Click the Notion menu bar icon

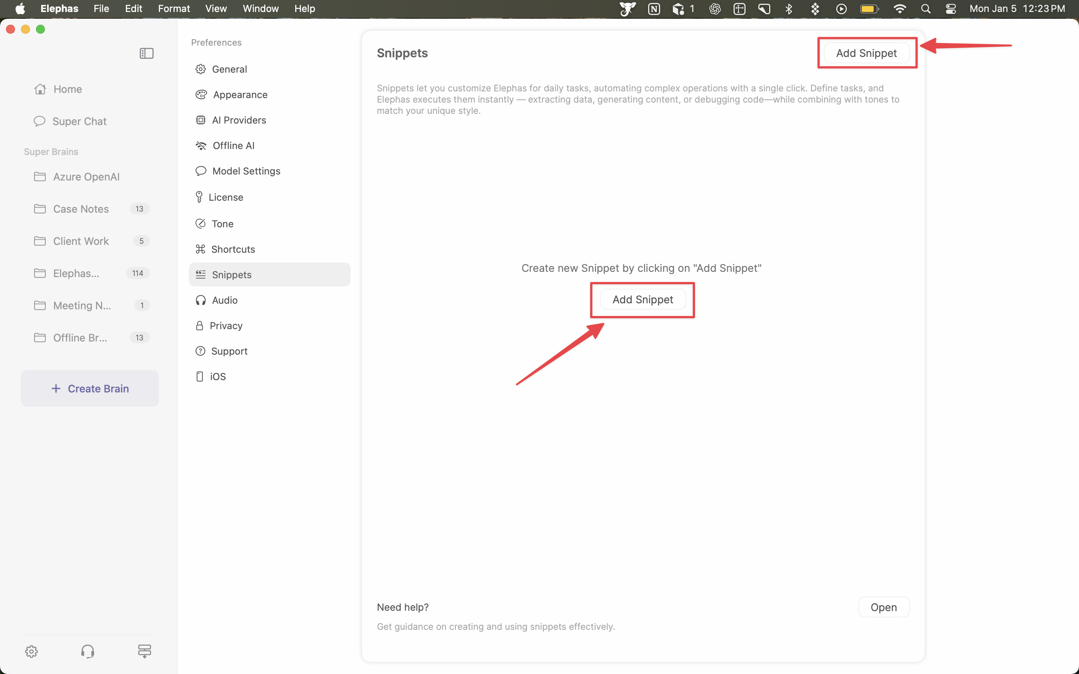click(x=654, y=9)
